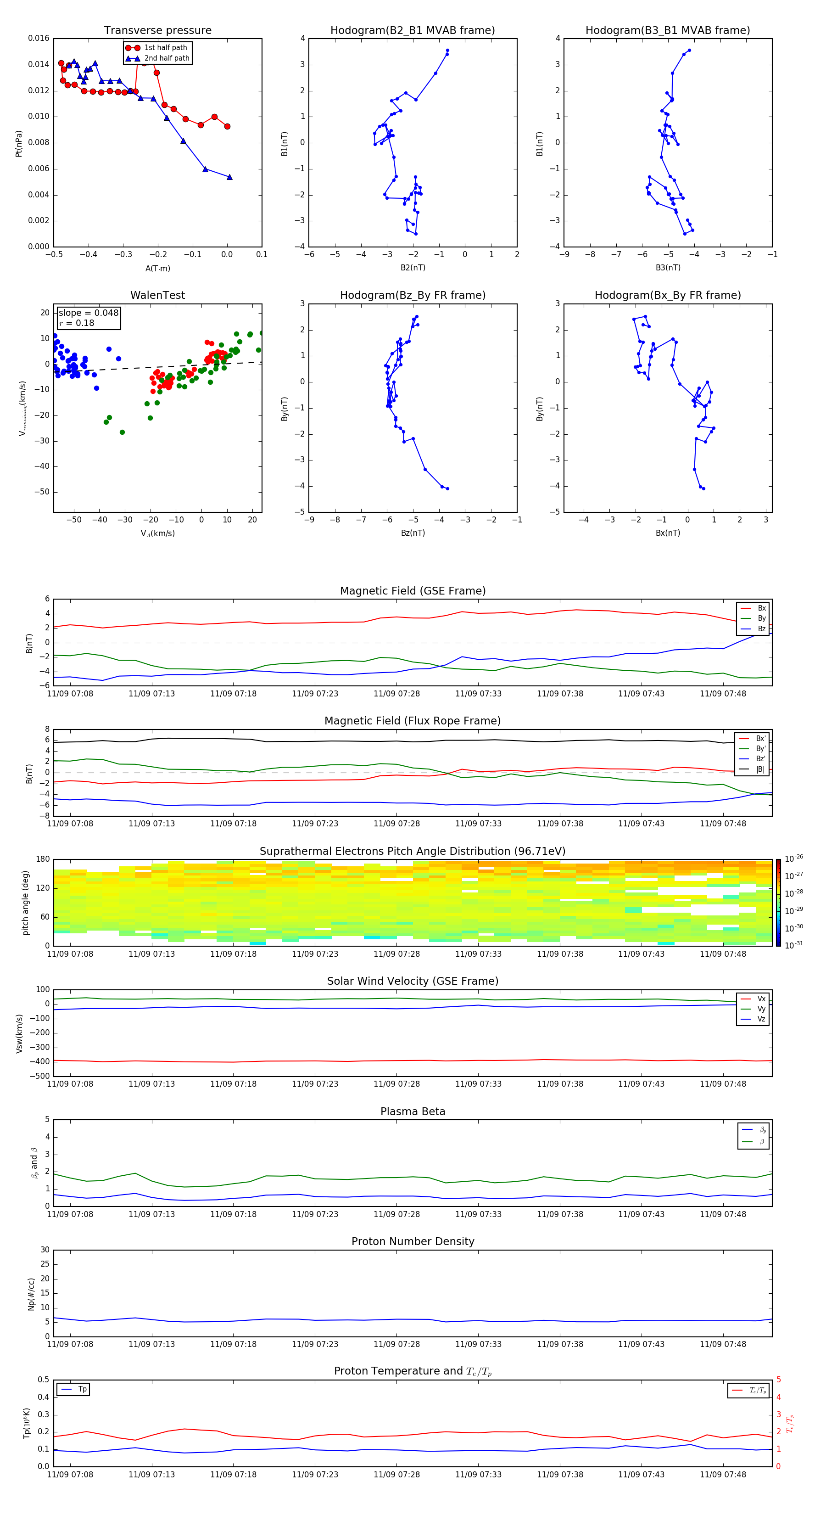Click the '10^-26' colorbar tick label
The width and height of the screenshot is (826, 1515).
coord(794,858)
